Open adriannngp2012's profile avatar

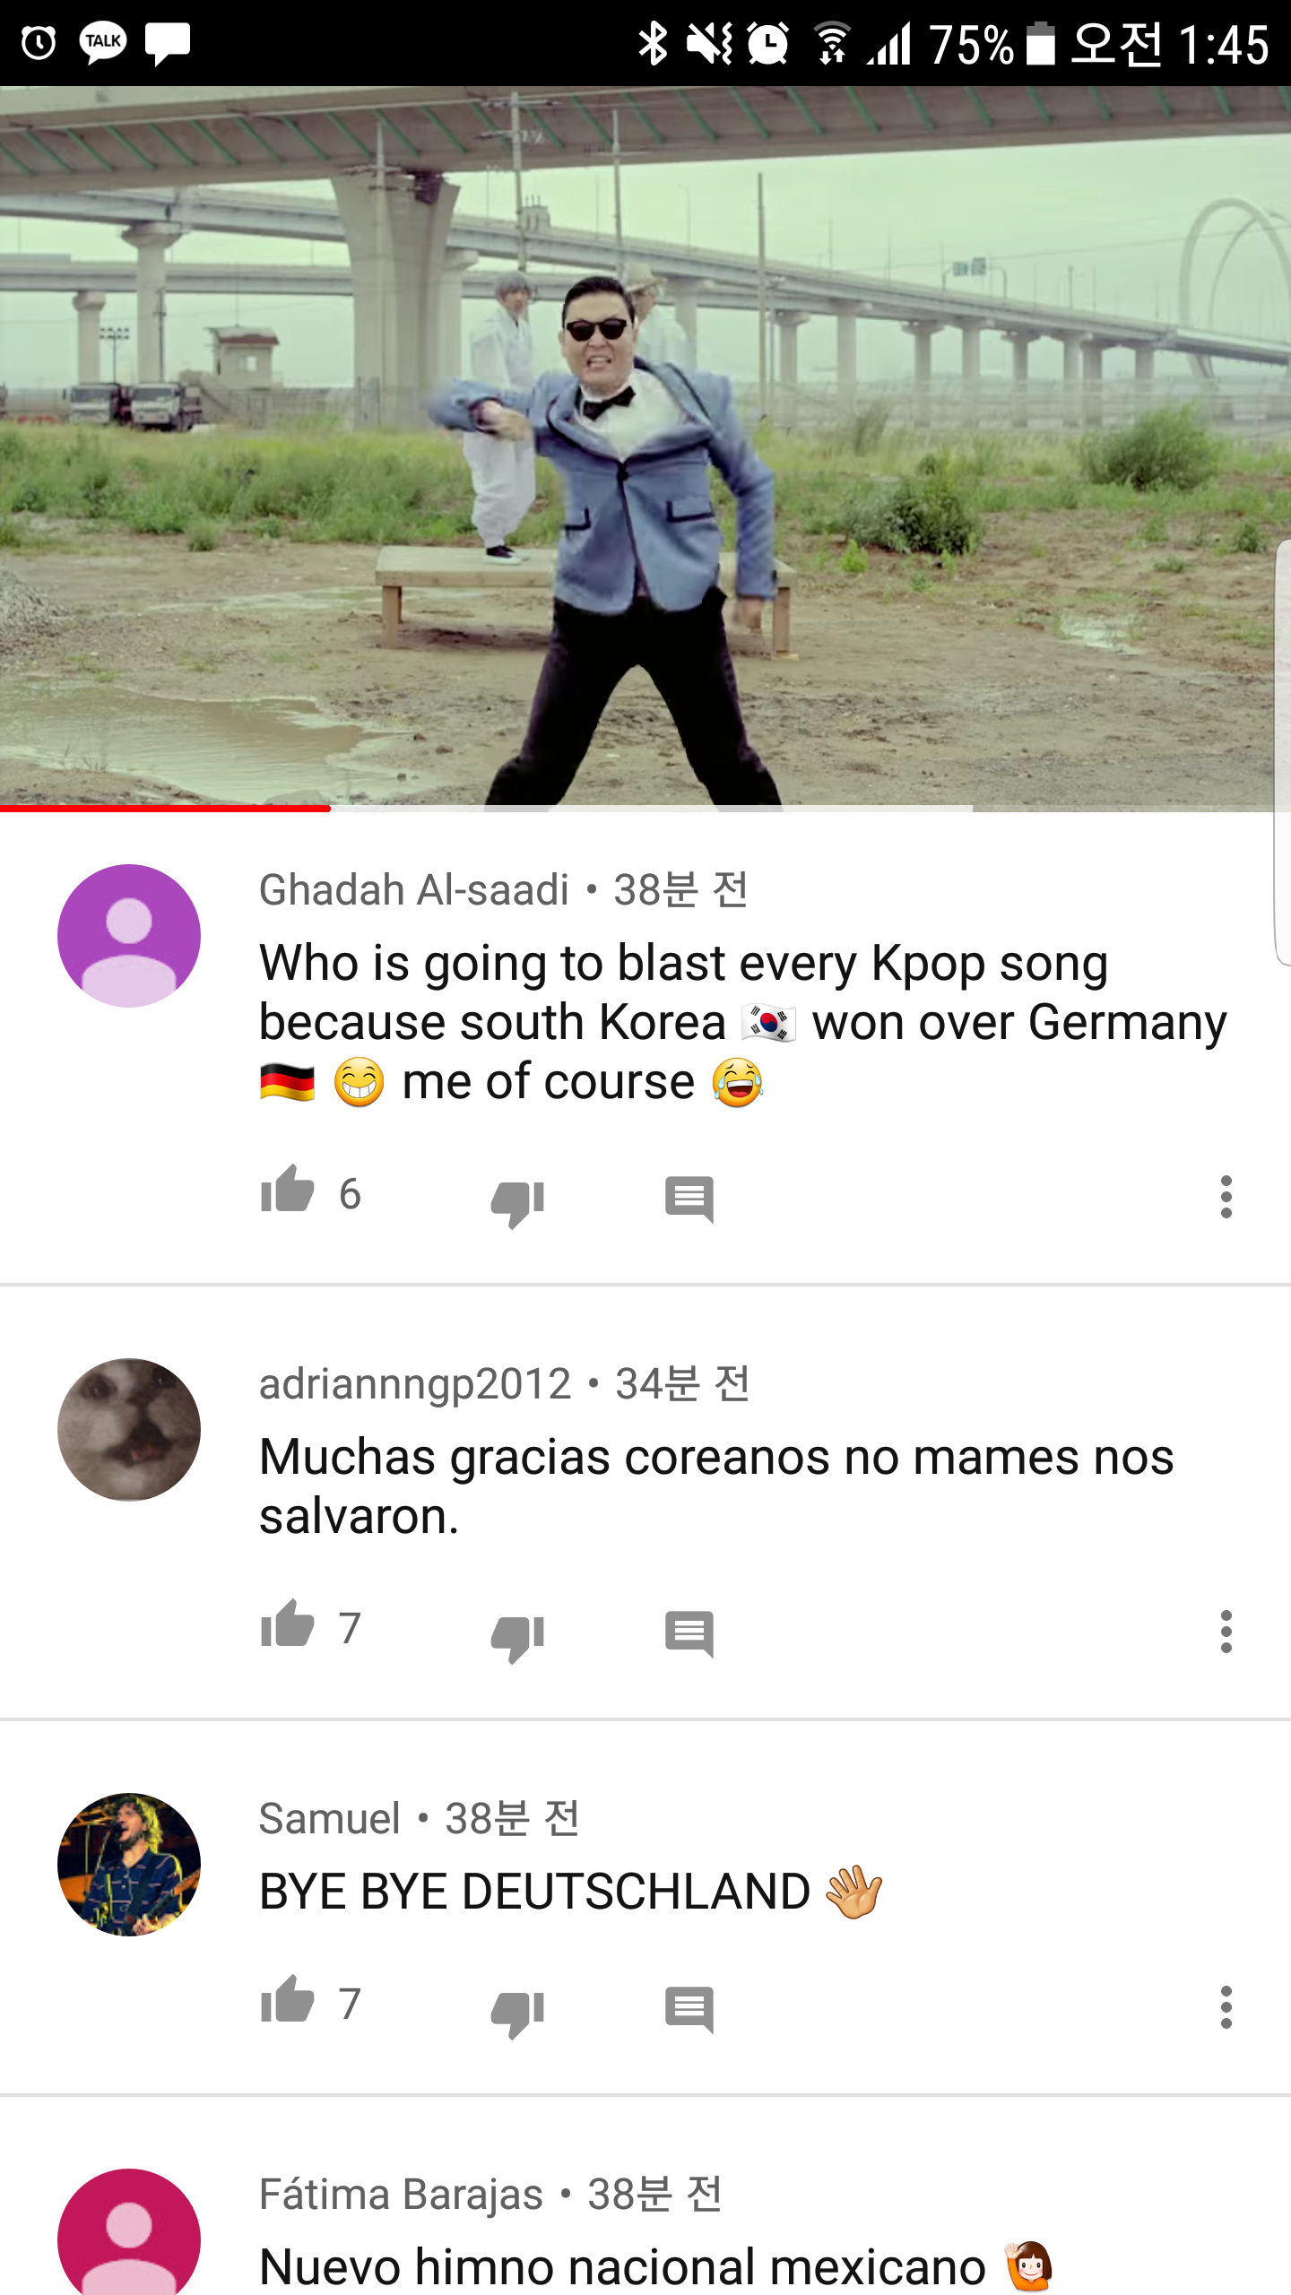(x=129, y=1429)
